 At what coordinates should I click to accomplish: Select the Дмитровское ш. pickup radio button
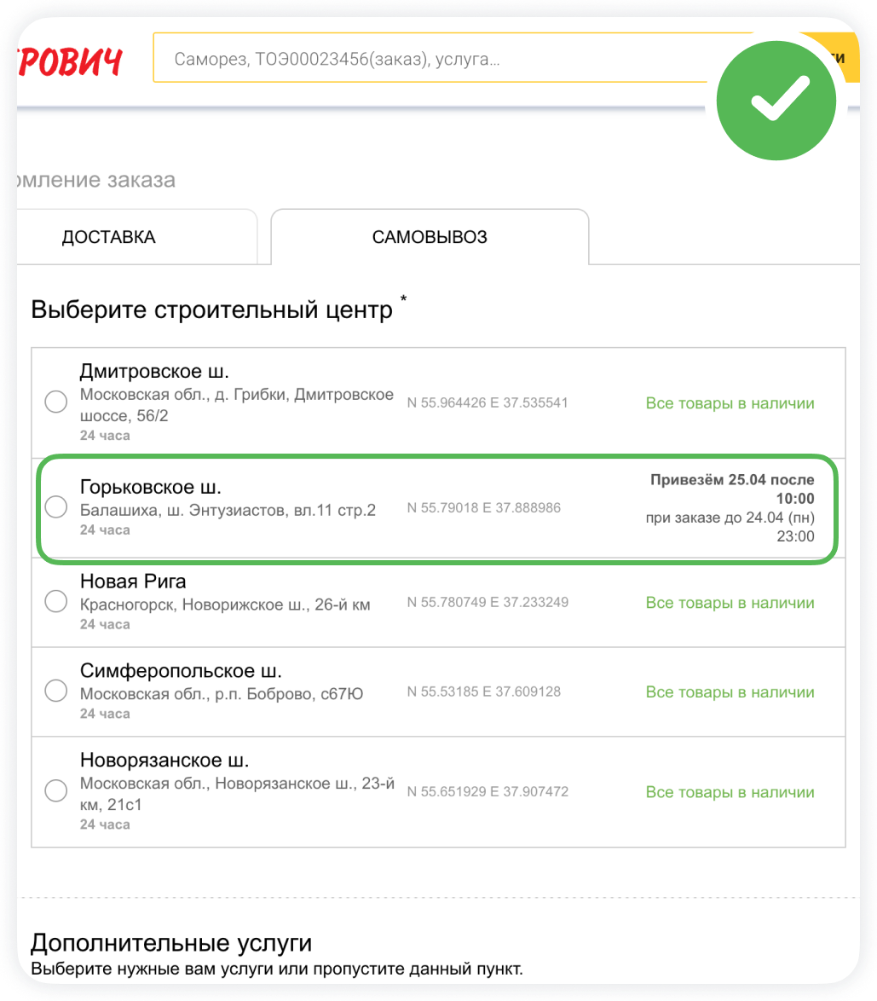(x=55, y=401)
